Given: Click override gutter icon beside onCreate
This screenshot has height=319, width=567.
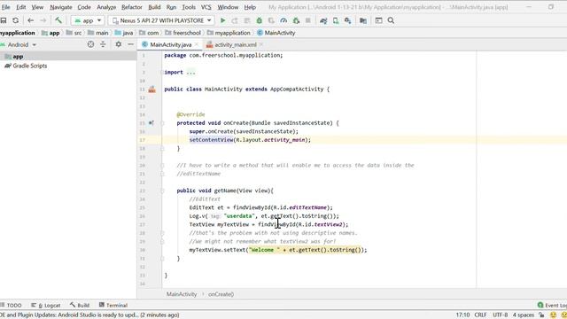Looking at the screenshot, I should coord(151,123).
